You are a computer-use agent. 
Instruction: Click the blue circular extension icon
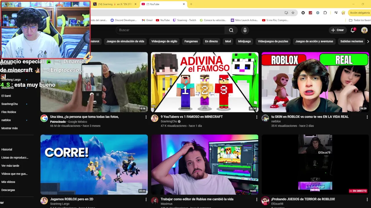[318, 13]
